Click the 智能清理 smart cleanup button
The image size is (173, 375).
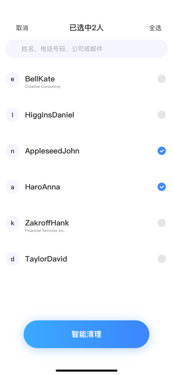(x=86, y=334)
